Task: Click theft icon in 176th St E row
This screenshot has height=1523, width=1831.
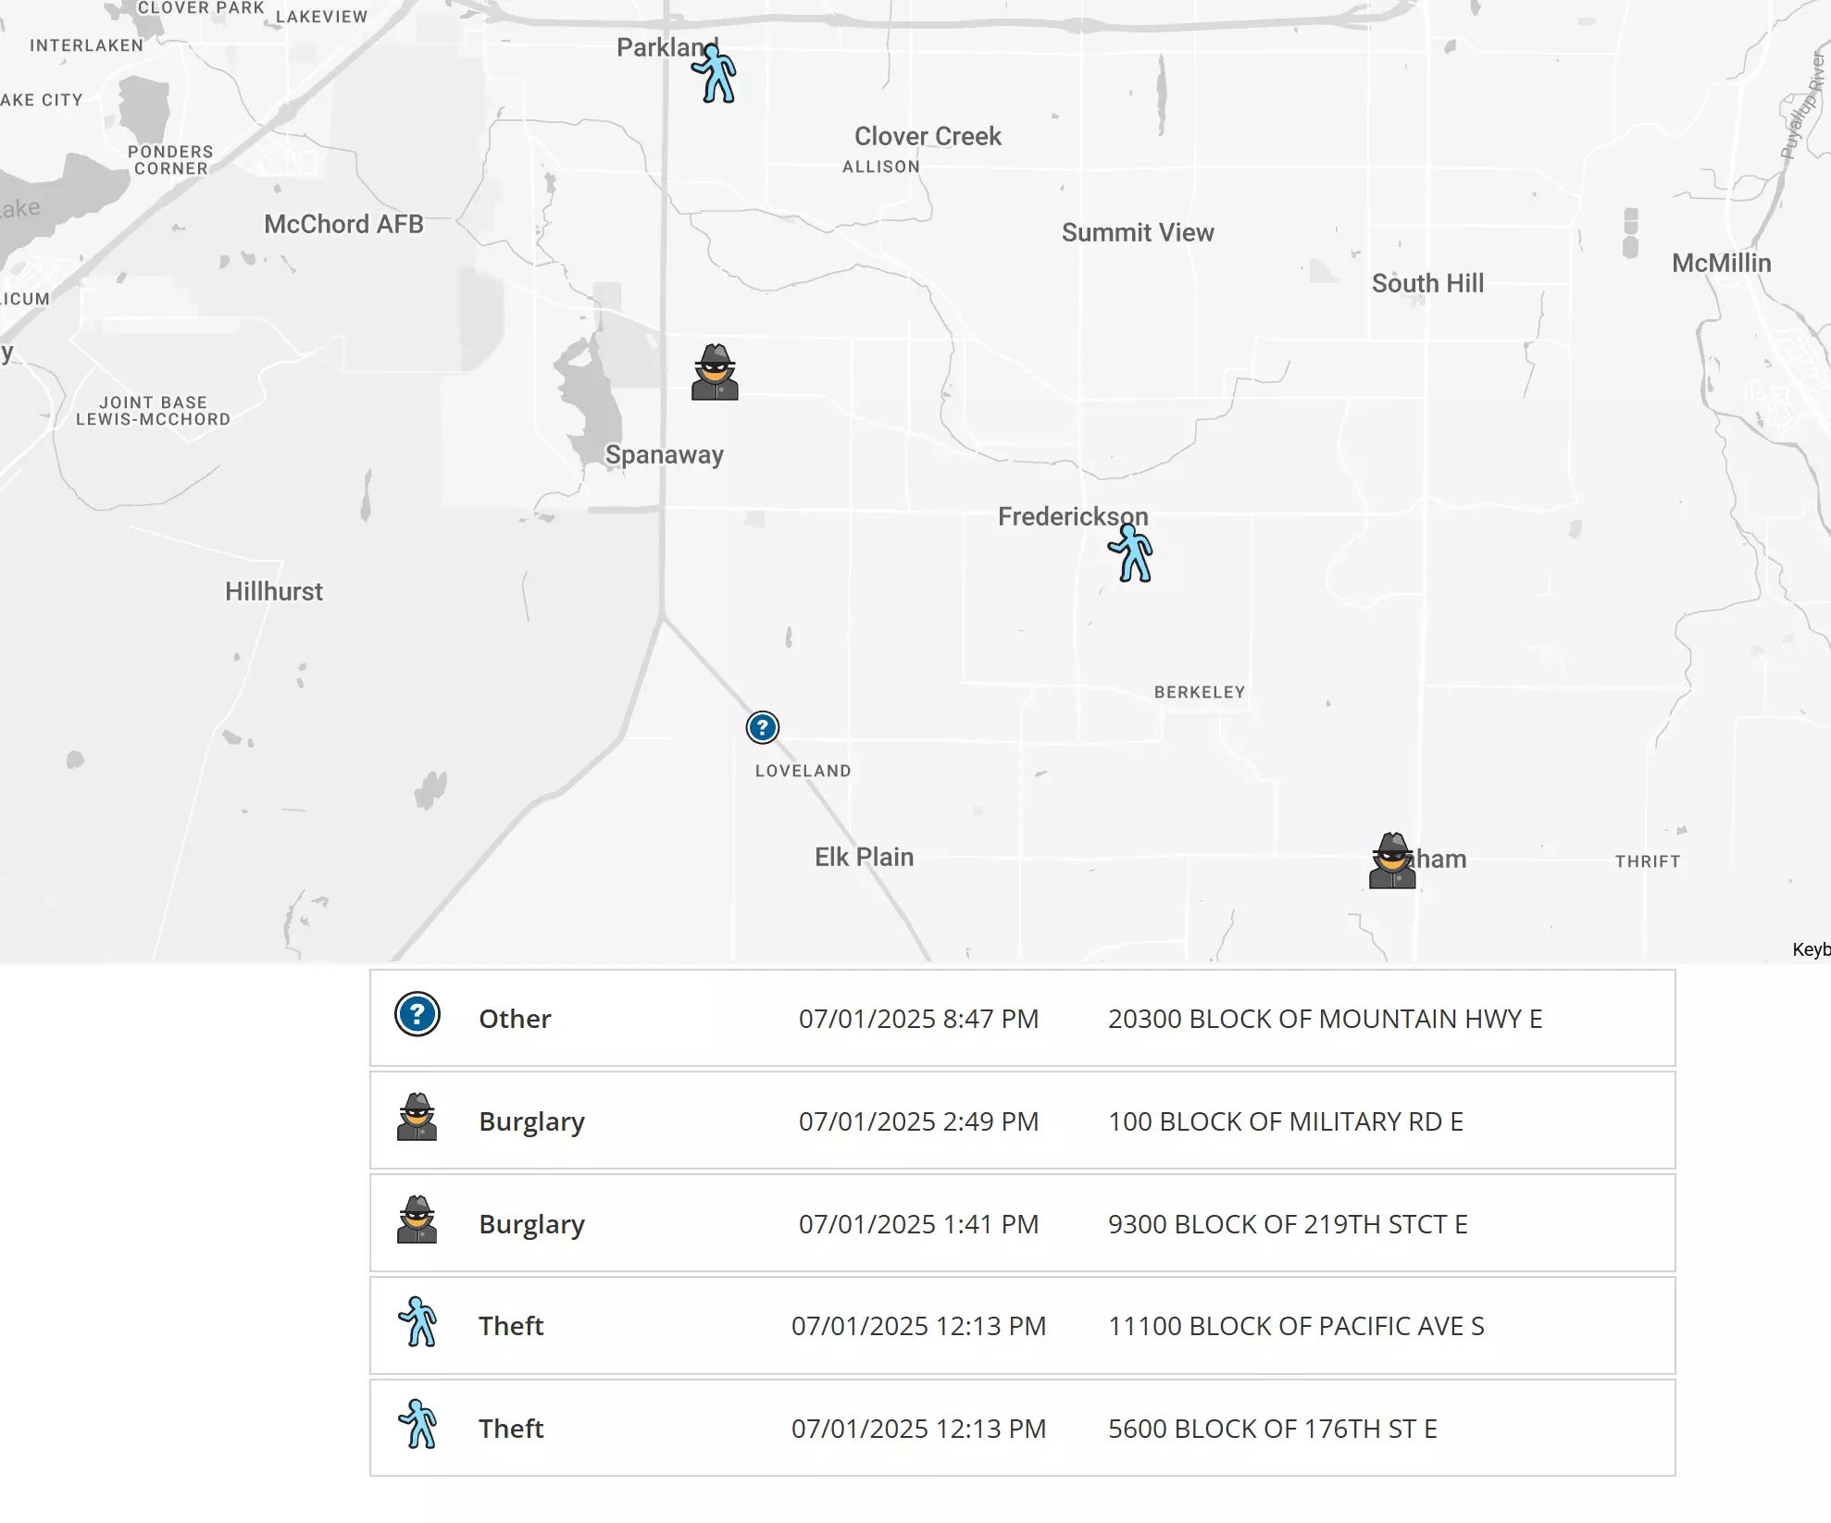Action: 417,1424
